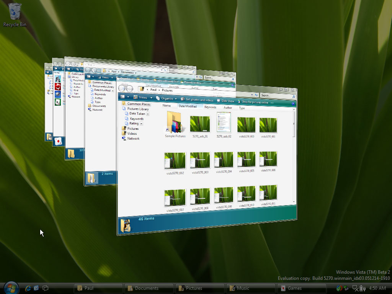Open the Sample Pictures folder

click(x=175, y=124)
